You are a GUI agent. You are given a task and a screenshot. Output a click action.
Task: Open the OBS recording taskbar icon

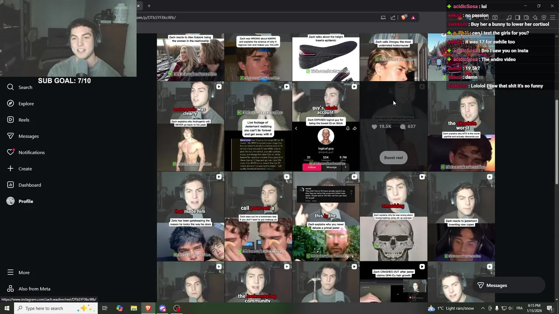[177, 308]
